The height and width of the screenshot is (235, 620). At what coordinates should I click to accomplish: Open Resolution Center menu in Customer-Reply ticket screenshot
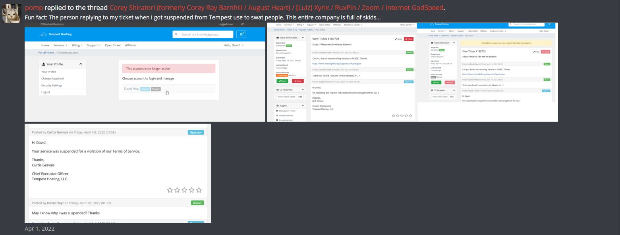(353, 25)
